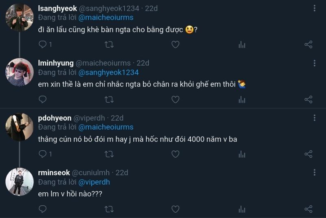The image size is (326, 218).
Task: Retweet pdohyeon's tweet
Action: pos(109,154)
